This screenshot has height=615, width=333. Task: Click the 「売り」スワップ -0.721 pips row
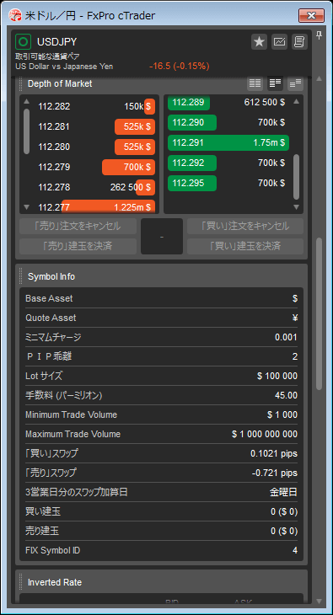(161, 473)
